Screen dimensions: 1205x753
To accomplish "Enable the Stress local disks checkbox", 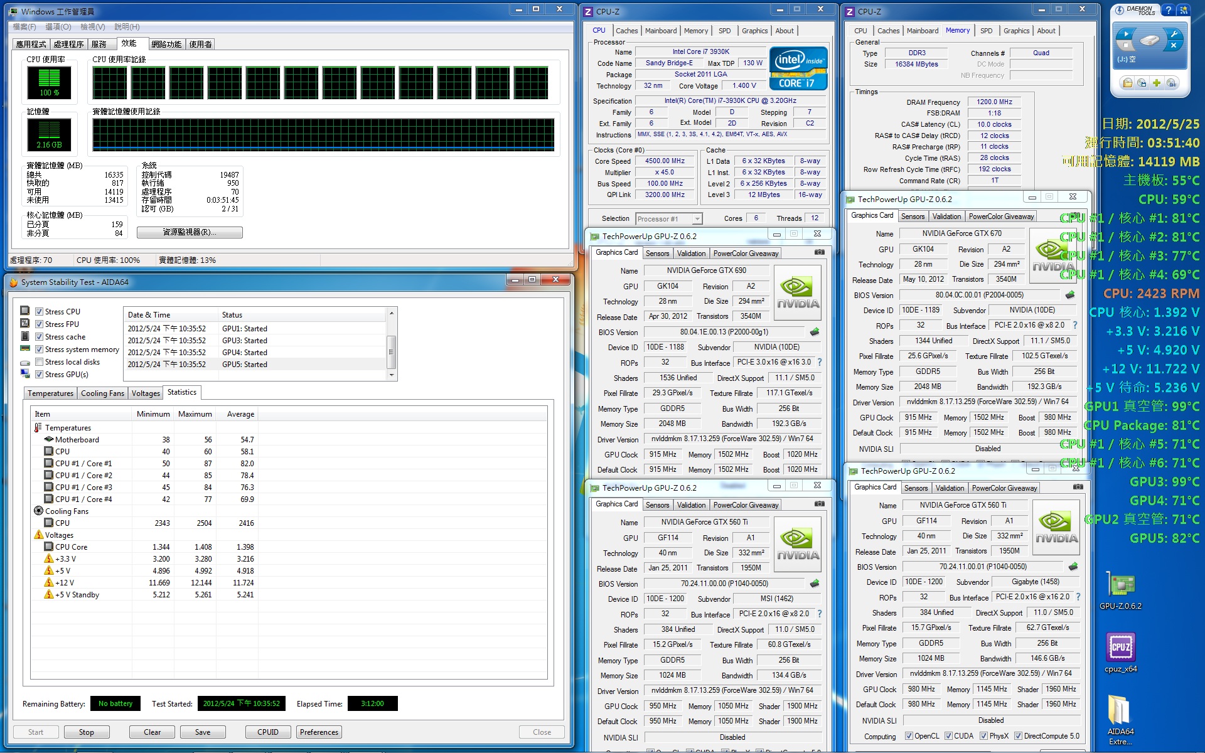I will 40,362.
